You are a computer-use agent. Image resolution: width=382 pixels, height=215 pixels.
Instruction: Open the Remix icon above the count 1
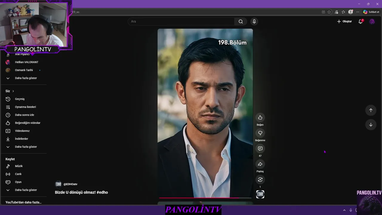(x=260, y=179)
